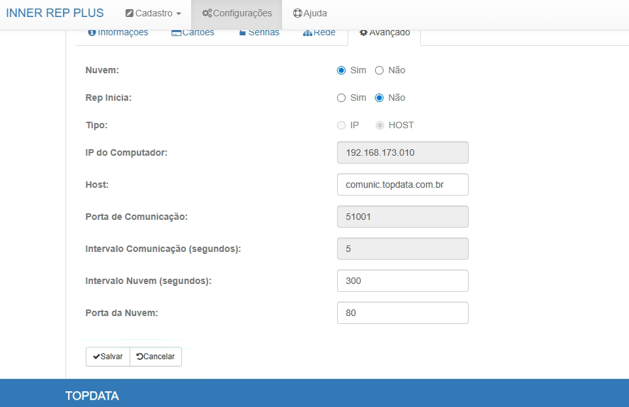Viewport: 629px width, 407px height.
Task: Click the Intervalo Nuvem input field
Action: tap(403, 281)
